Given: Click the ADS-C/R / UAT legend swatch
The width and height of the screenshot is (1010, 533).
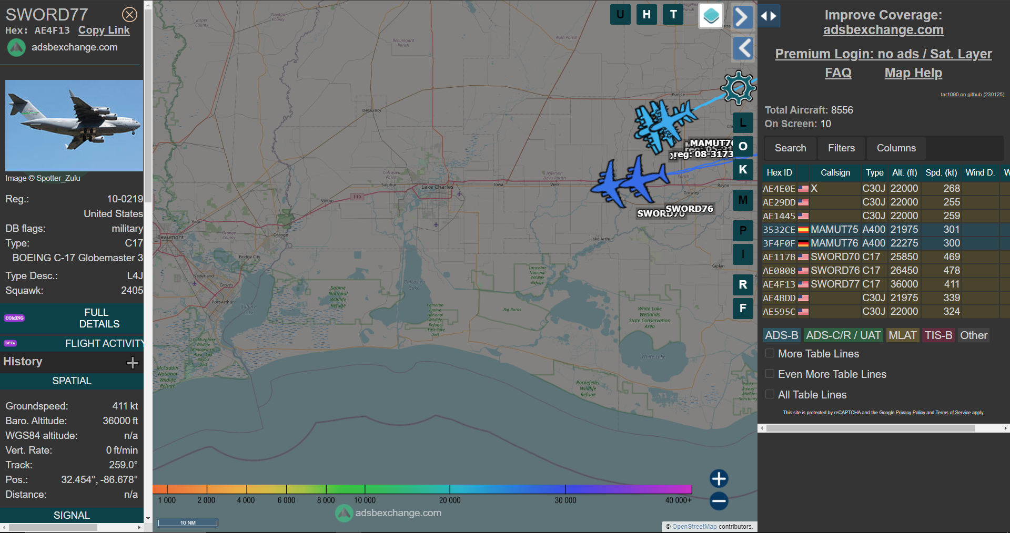Looking at the screenshot, I should (843, 335).
